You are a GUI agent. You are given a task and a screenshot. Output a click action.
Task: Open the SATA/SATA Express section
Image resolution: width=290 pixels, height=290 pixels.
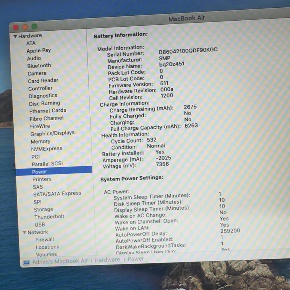tap(57, 194)
